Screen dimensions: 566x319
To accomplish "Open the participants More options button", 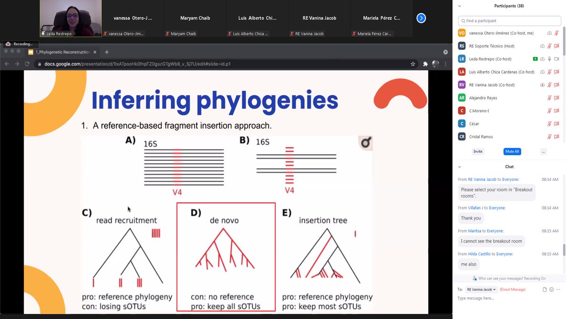I will 543,151.
